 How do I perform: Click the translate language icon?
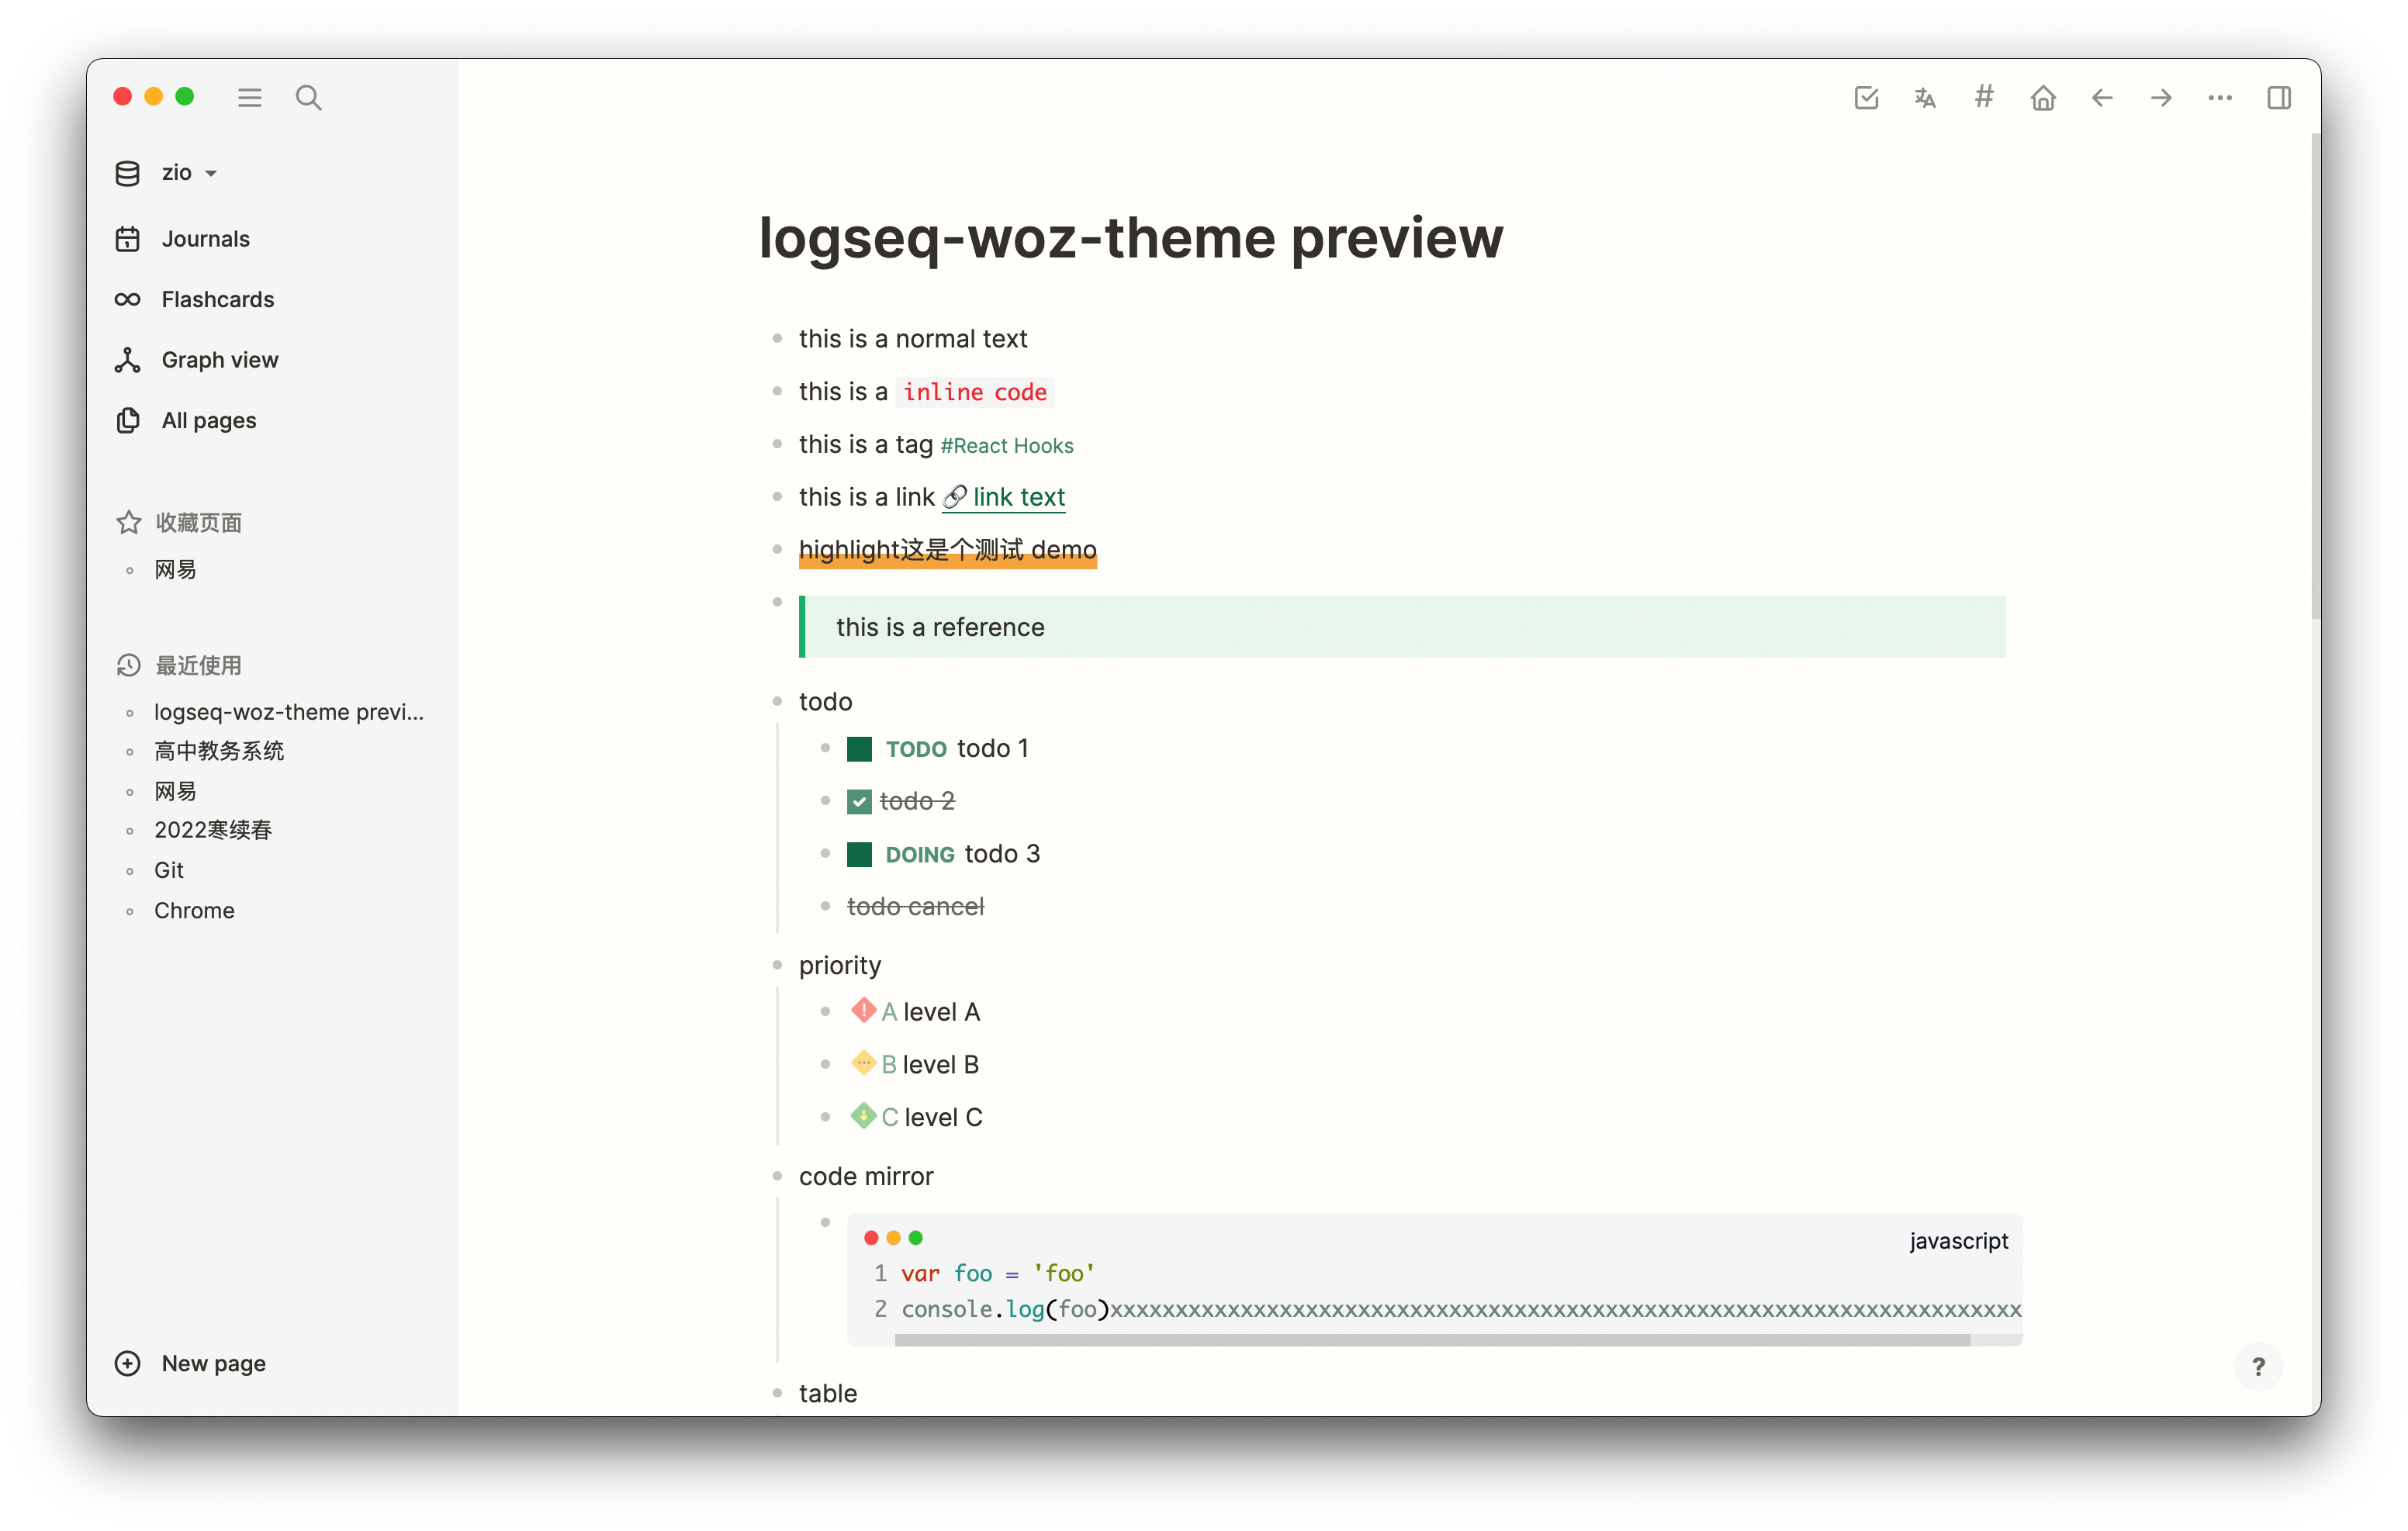tap(1925, 98)
